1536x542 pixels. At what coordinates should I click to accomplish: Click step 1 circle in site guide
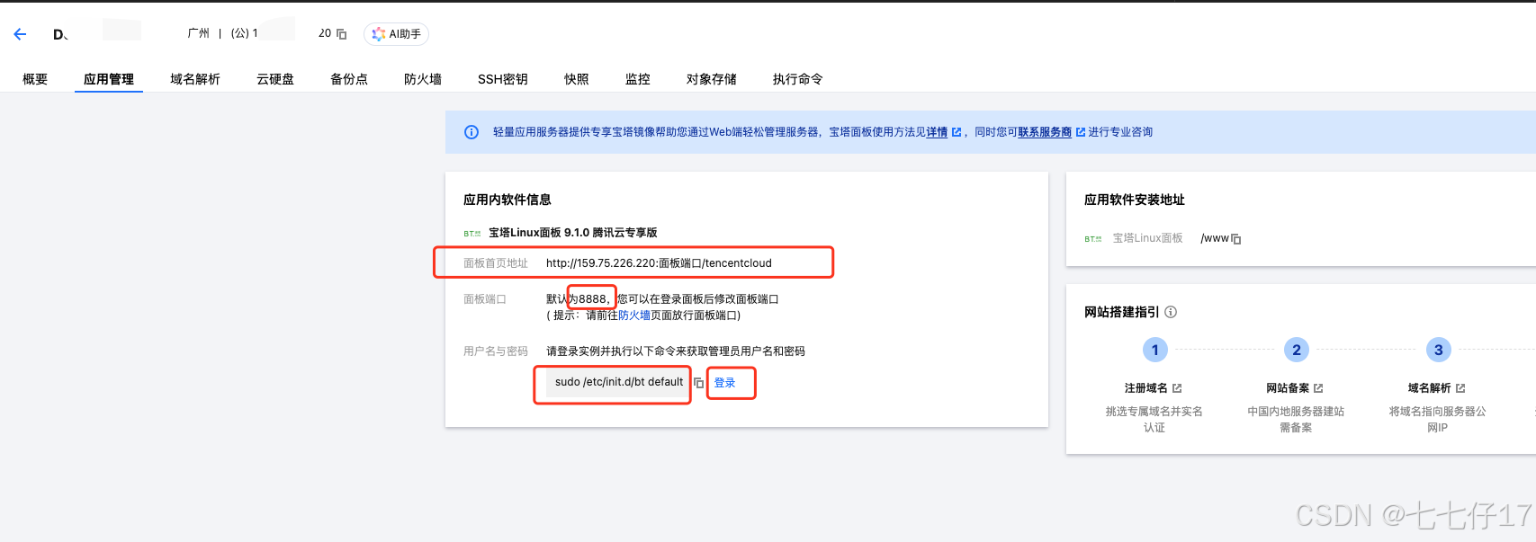click(1155, 350)
